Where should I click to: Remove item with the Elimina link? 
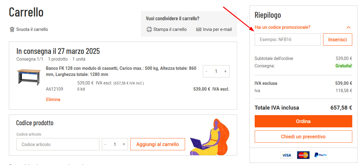point(53,99)
